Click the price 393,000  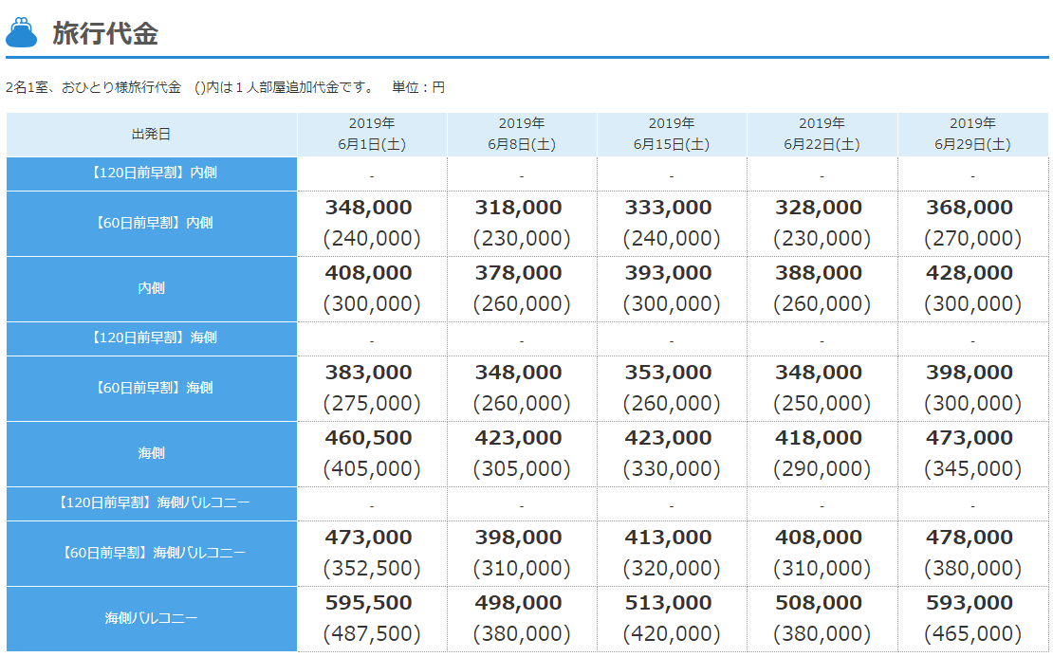668,273
